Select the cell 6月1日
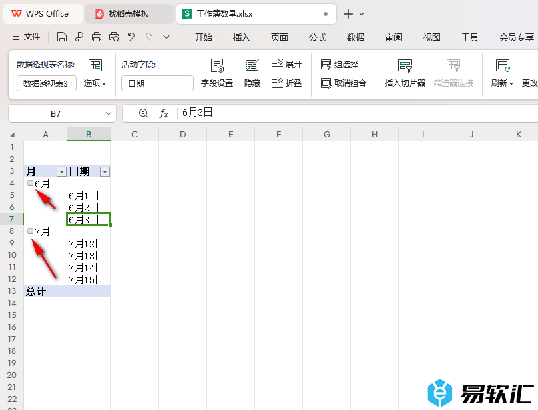This screenshot has width=538, height=410. point(89,195)
